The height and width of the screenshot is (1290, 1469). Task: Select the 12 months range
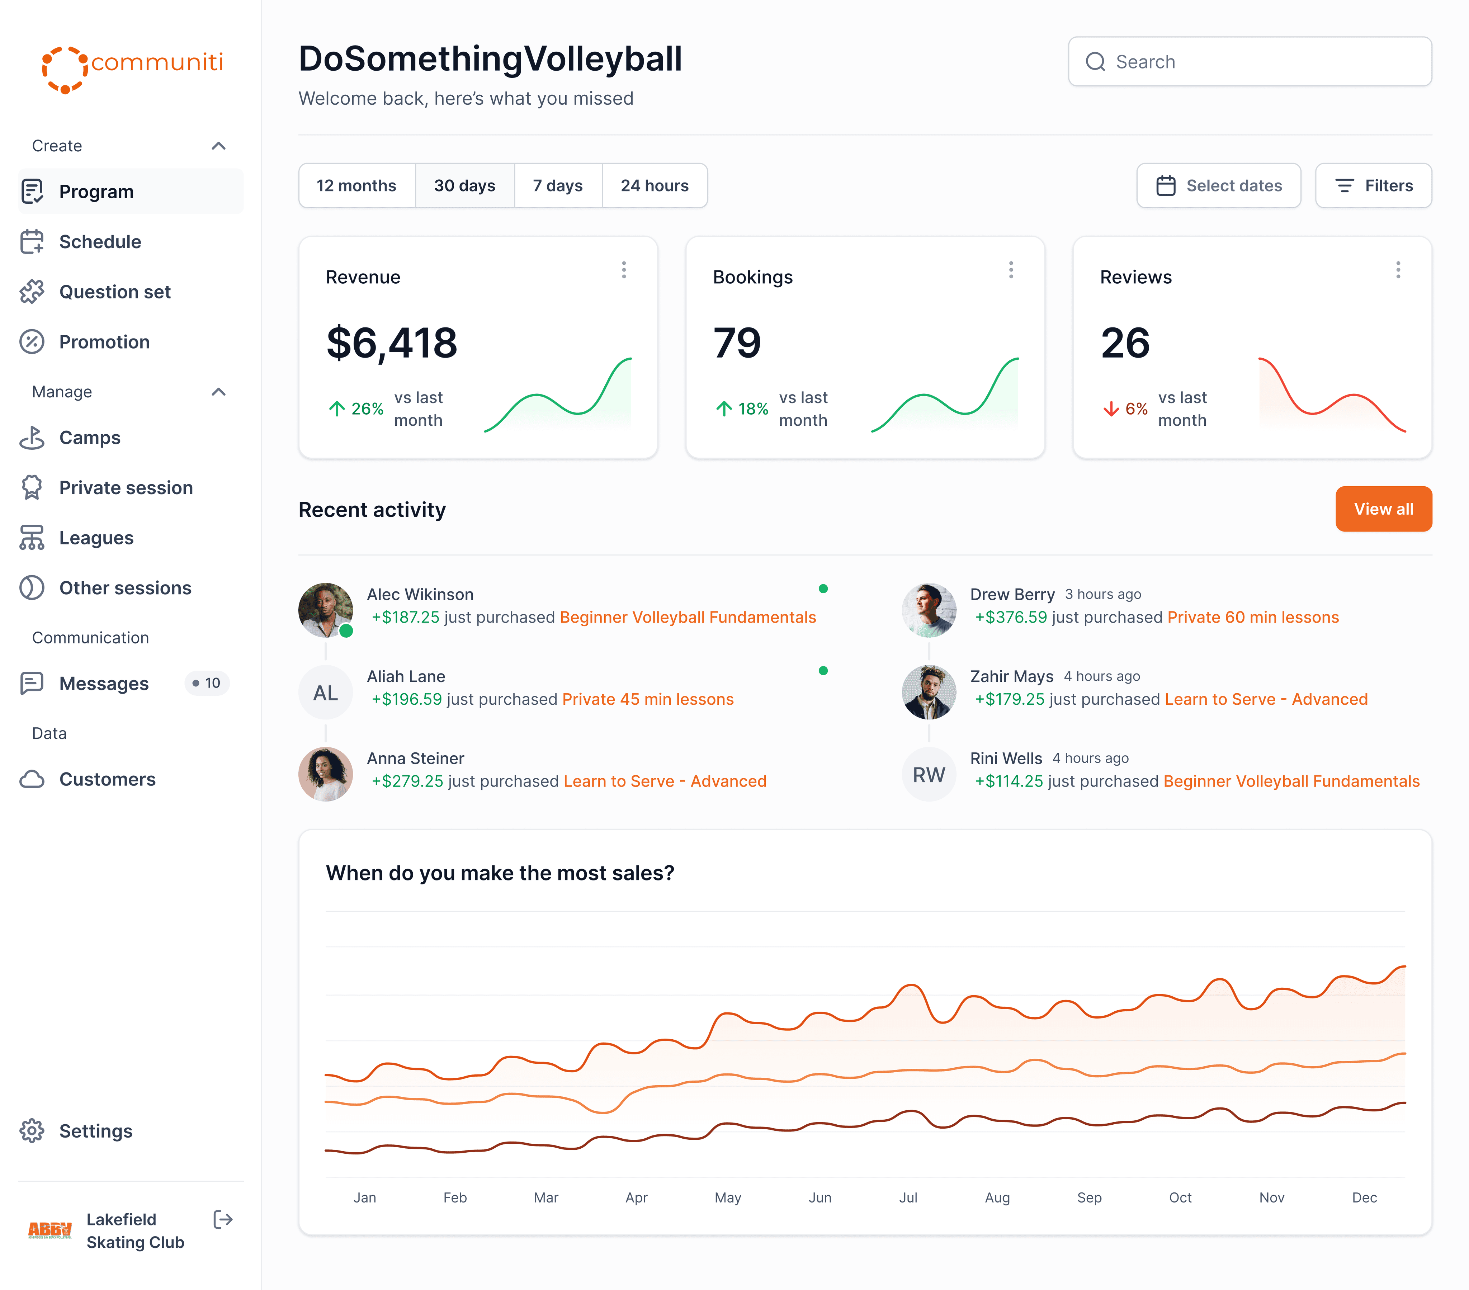pyautogui.click(x=356, y=186)
